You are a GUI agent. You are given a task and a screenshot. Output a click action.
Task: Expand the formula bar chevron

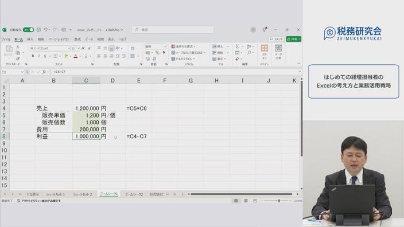tap(300, 72)
